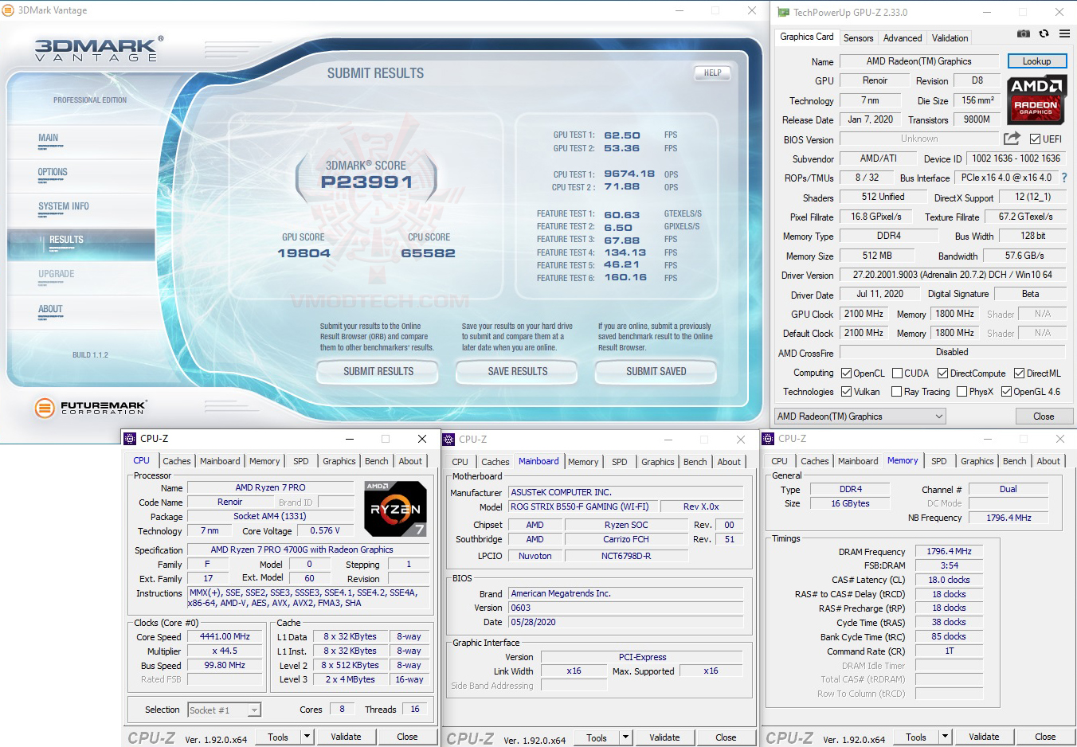Expand Tools dropdown arrow in CPU window
This screenshot has width=1077, height=747.
click(x=307, y=737)
